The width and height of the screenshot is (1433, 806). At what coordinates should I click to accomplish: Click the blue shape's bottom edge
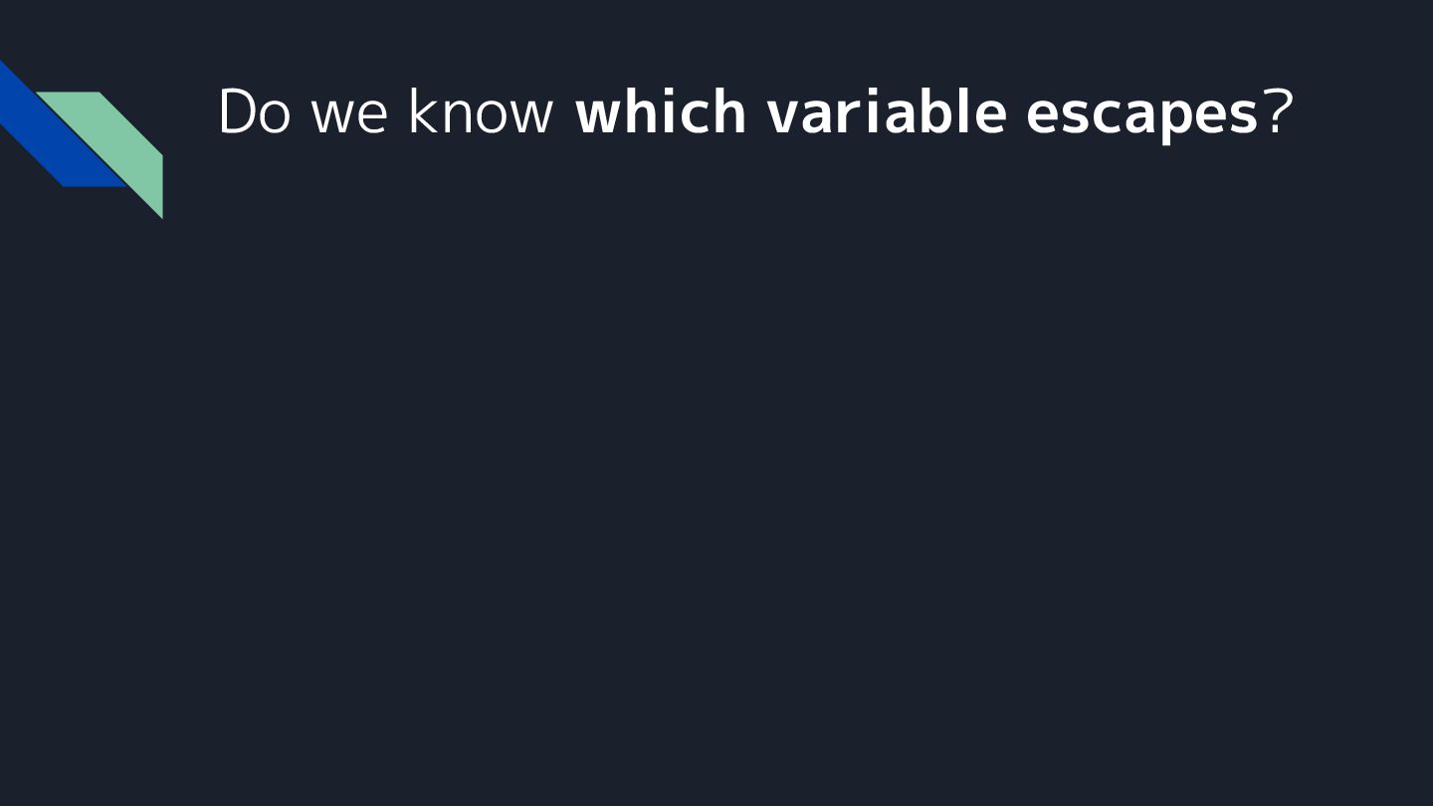pos(95,185)
